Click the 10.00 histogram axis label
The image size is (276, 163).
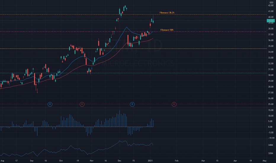pos(271,116)
